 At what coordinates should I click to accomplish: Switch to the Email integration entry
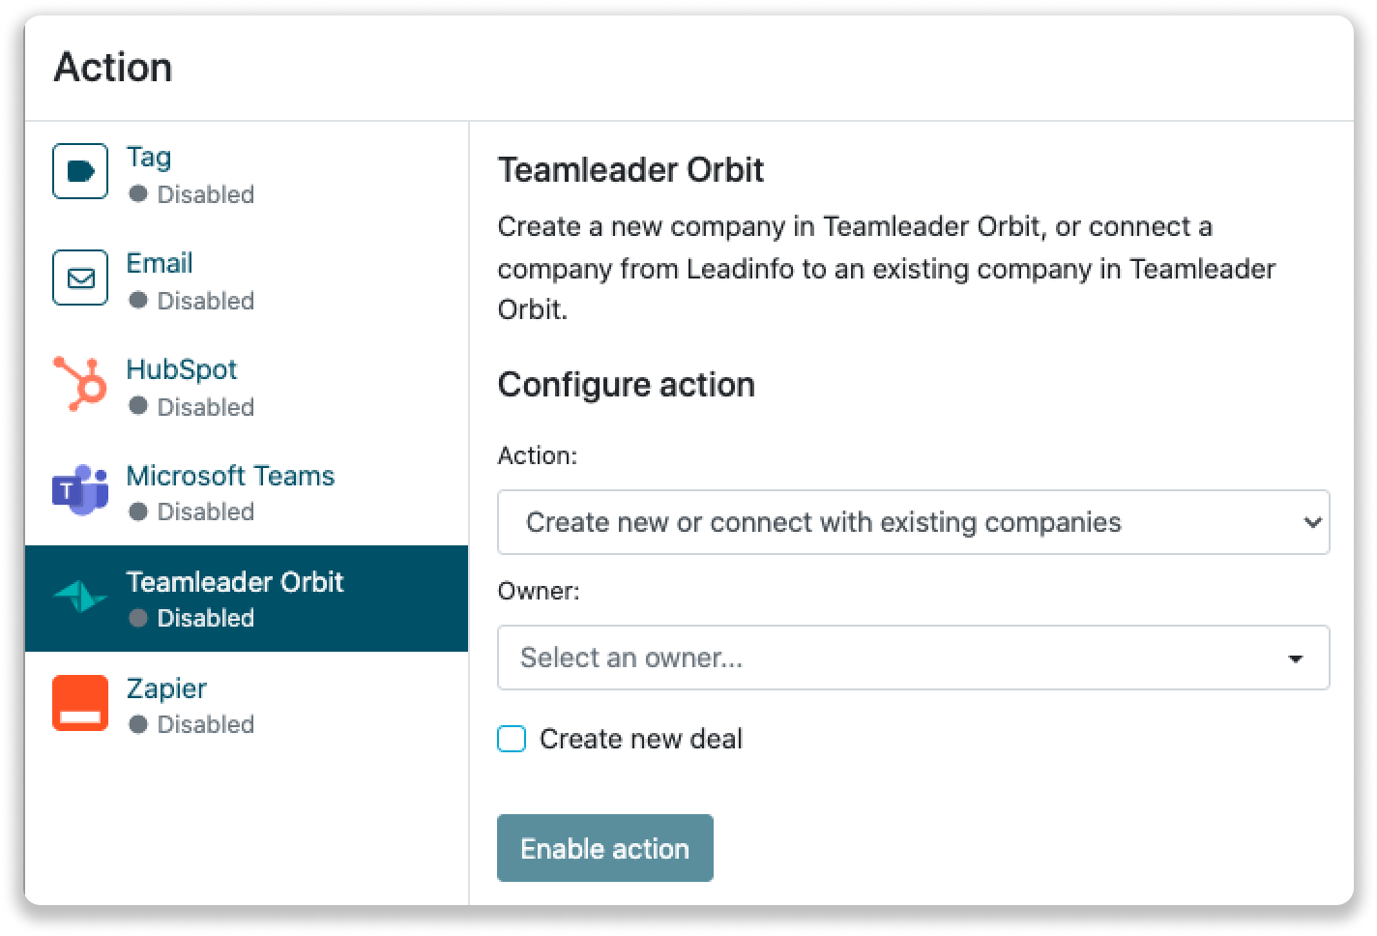pyautogui.click(x=159, y=262)
